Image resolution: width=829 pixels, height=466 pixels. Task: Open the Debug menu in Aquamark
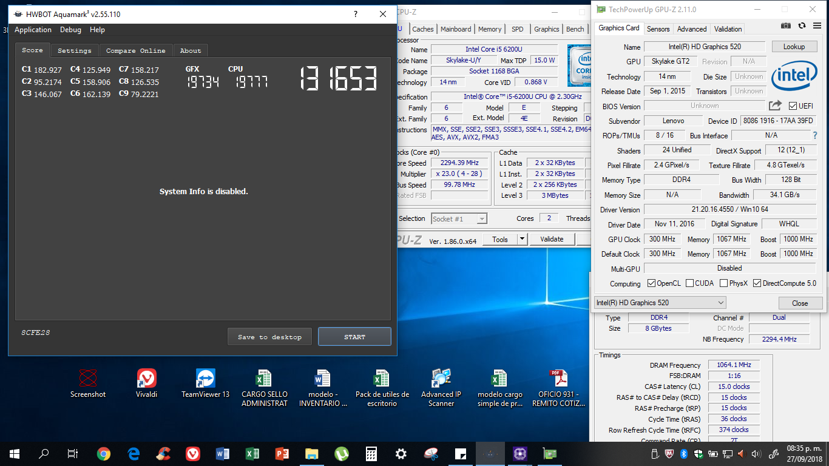70,30
